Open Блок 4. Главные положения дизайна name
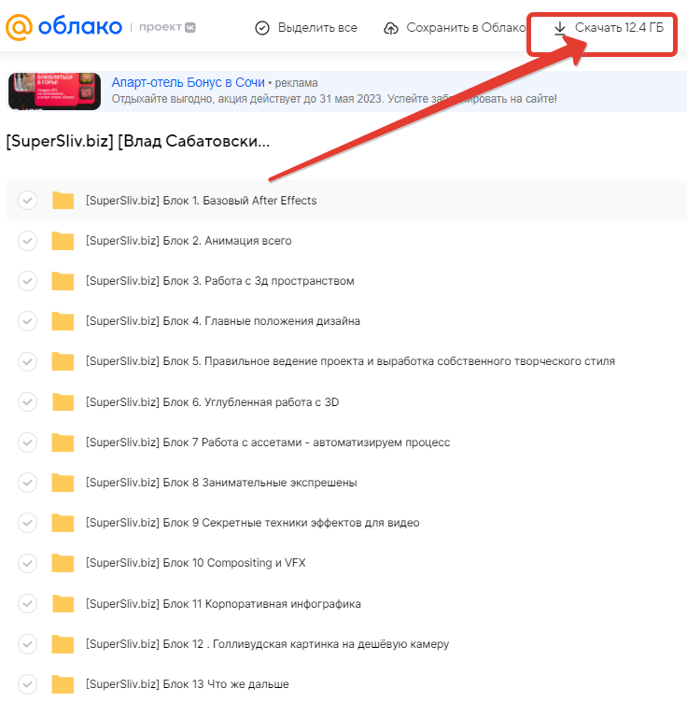 click(223, 321)
